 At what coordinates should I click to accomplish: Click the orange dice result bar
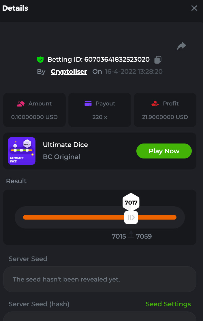click(72, 217)
